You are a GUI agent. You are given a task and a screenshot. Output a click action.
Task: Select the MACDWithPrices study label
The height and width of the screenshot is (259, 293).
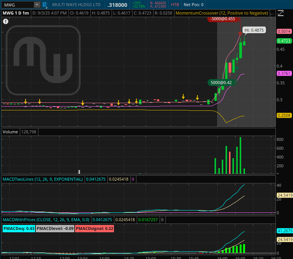tap(46, 220)
